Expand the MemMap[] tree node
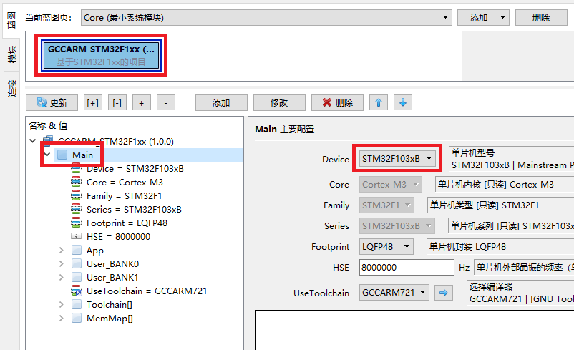 (61, 318)
